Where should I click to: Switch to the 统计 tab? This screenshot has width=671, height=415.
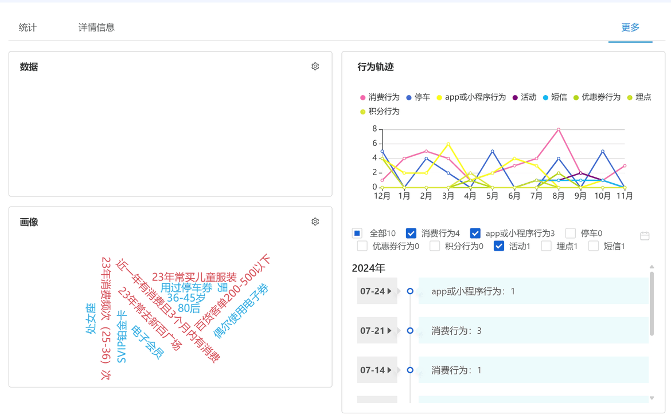(28, 27)
